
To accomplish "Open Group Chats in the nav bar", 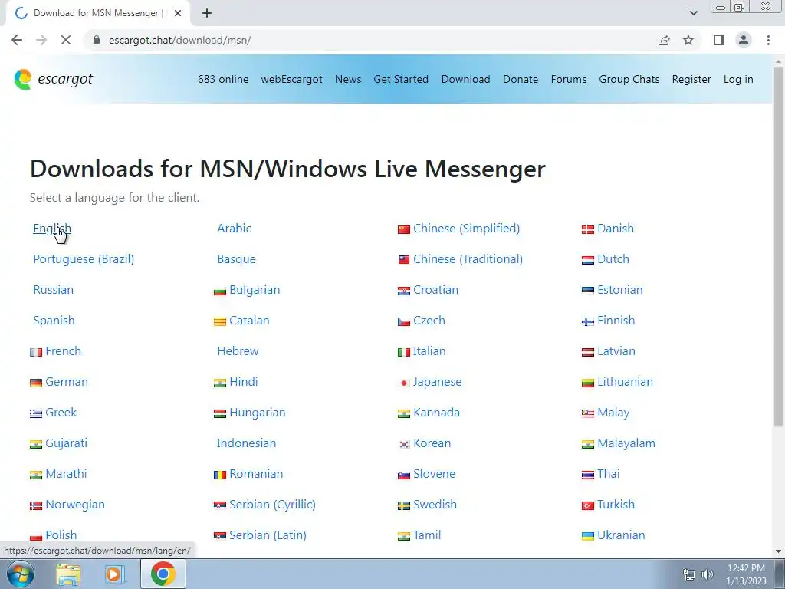I will [629, 79].
